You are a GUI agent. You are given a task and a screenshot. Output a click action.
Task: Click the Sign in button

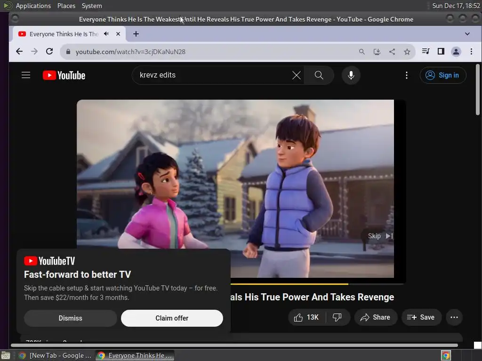point(443,75)
